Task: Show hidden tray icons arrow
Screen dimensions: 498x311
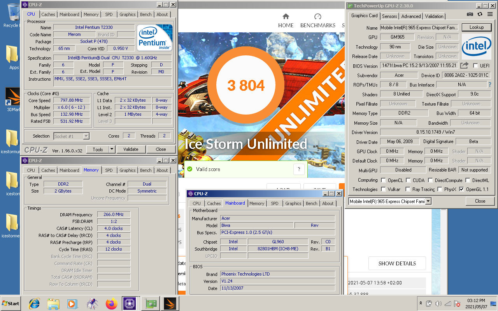Action: tap(421, 303)
